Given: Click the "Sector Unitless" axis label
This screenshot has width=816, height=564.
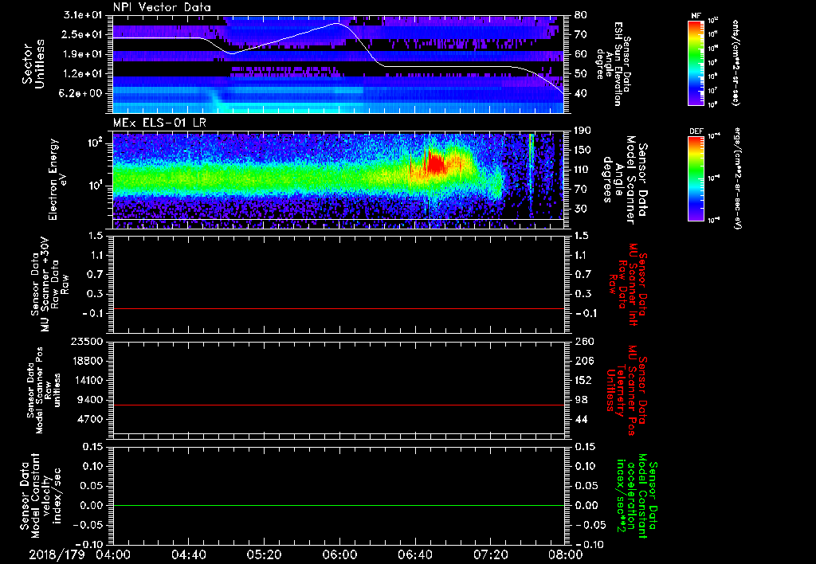Looking at the screenshot, I should (33, 64).
